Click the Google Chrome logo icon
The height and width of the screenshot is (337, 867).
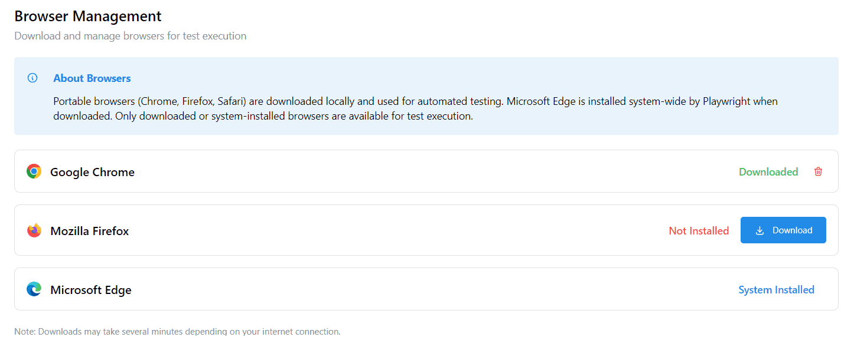pos(34,171)
